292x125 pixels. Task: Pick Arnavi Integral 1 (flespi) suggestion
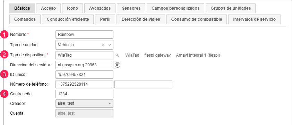click(198, 55)
